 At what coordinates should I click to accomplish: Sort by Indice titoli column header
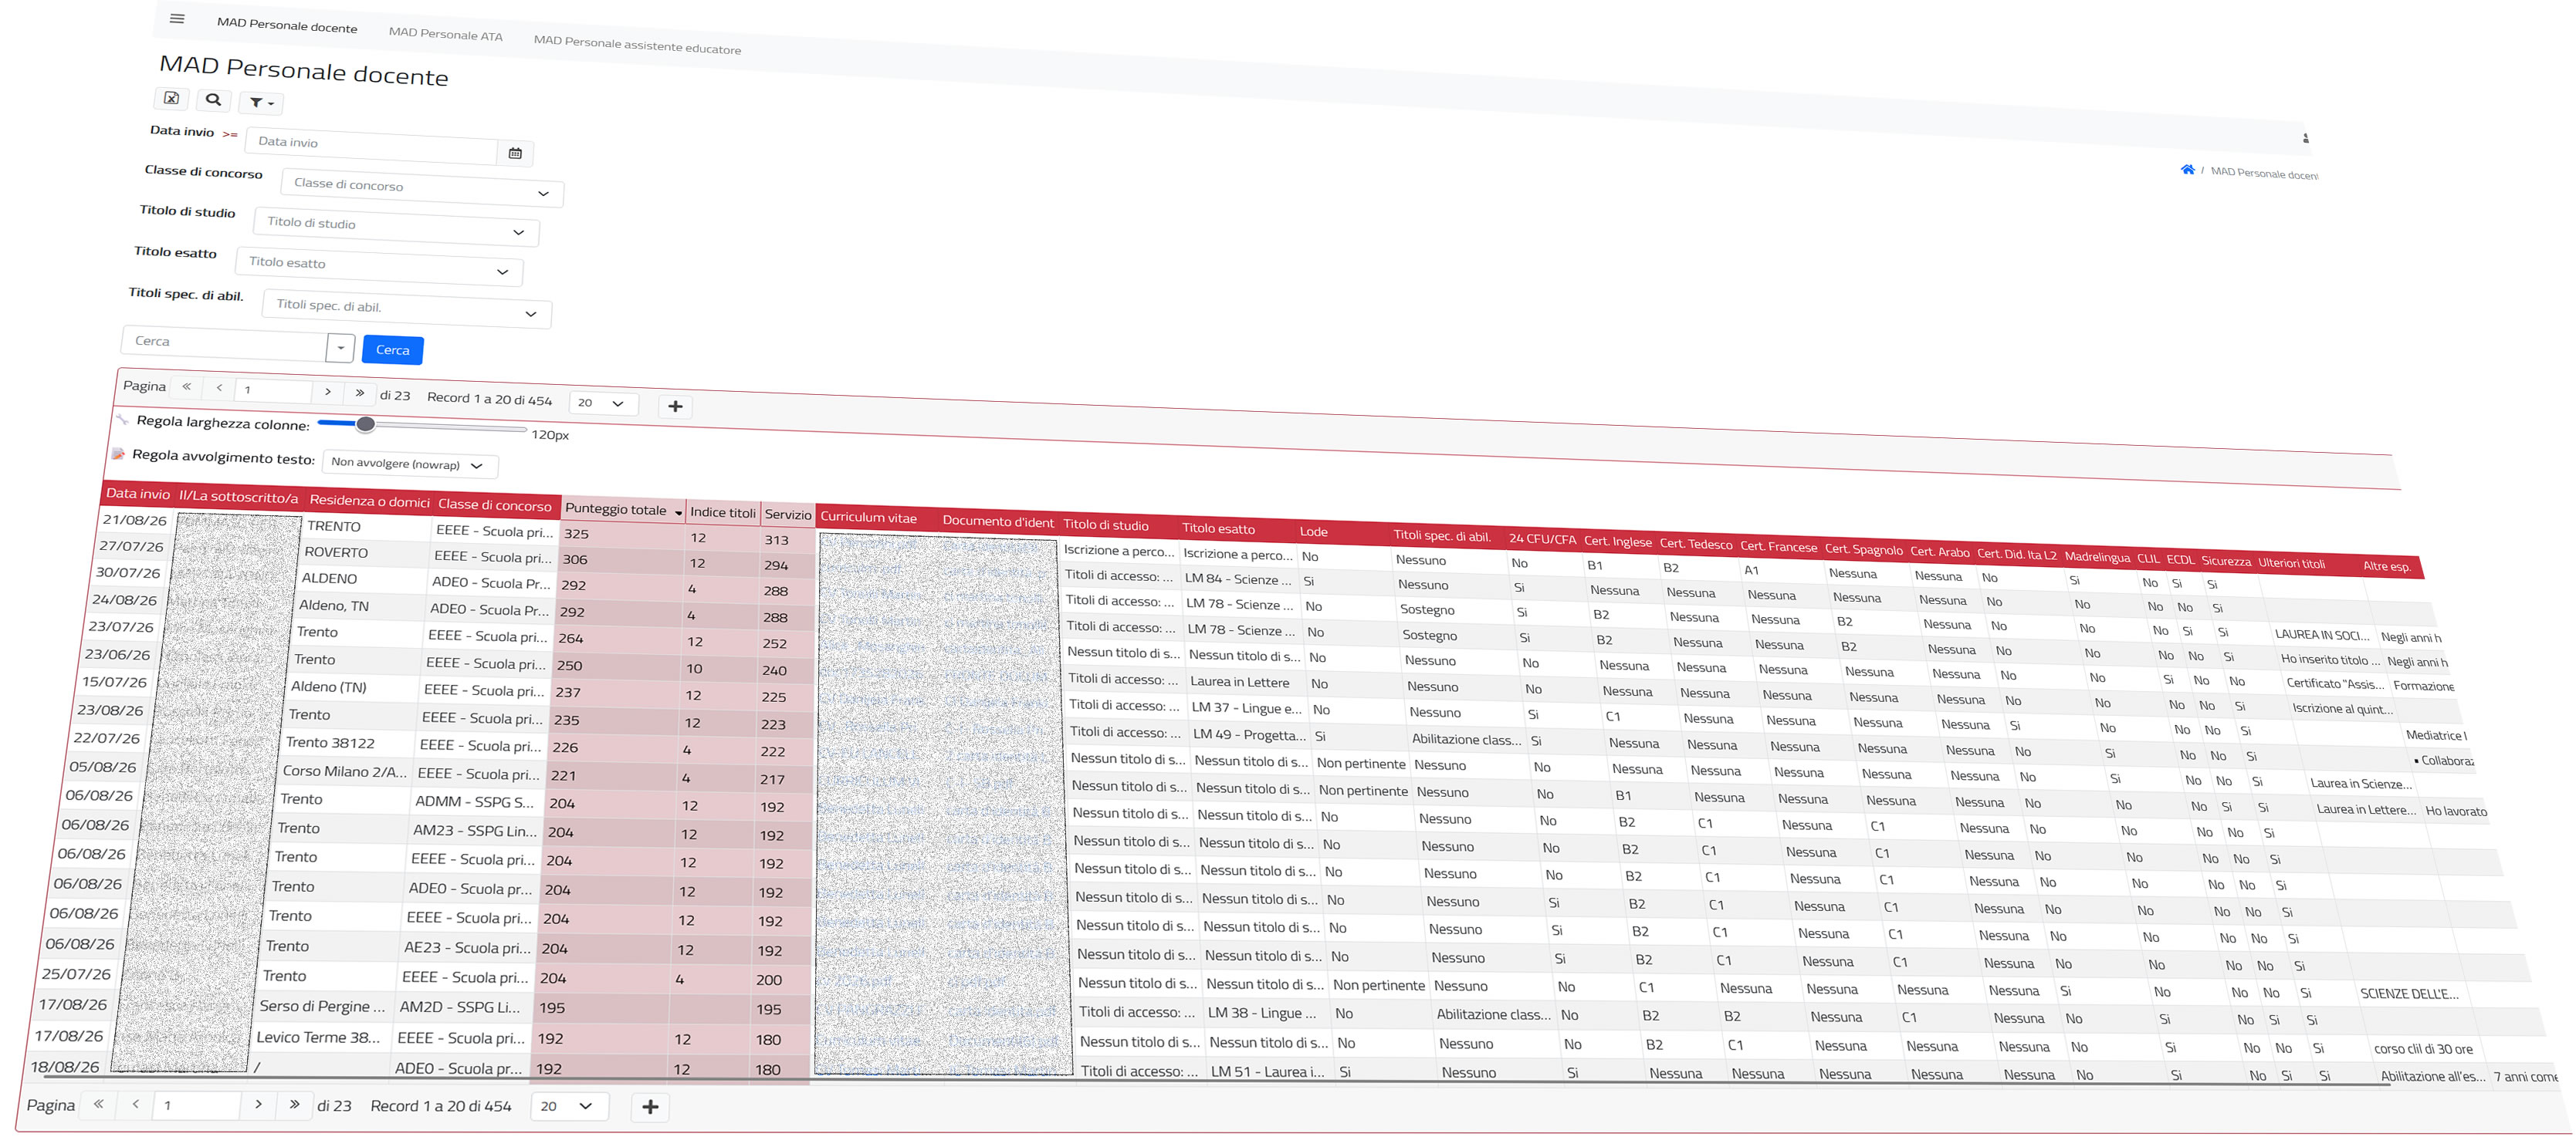tap(723, 511)
